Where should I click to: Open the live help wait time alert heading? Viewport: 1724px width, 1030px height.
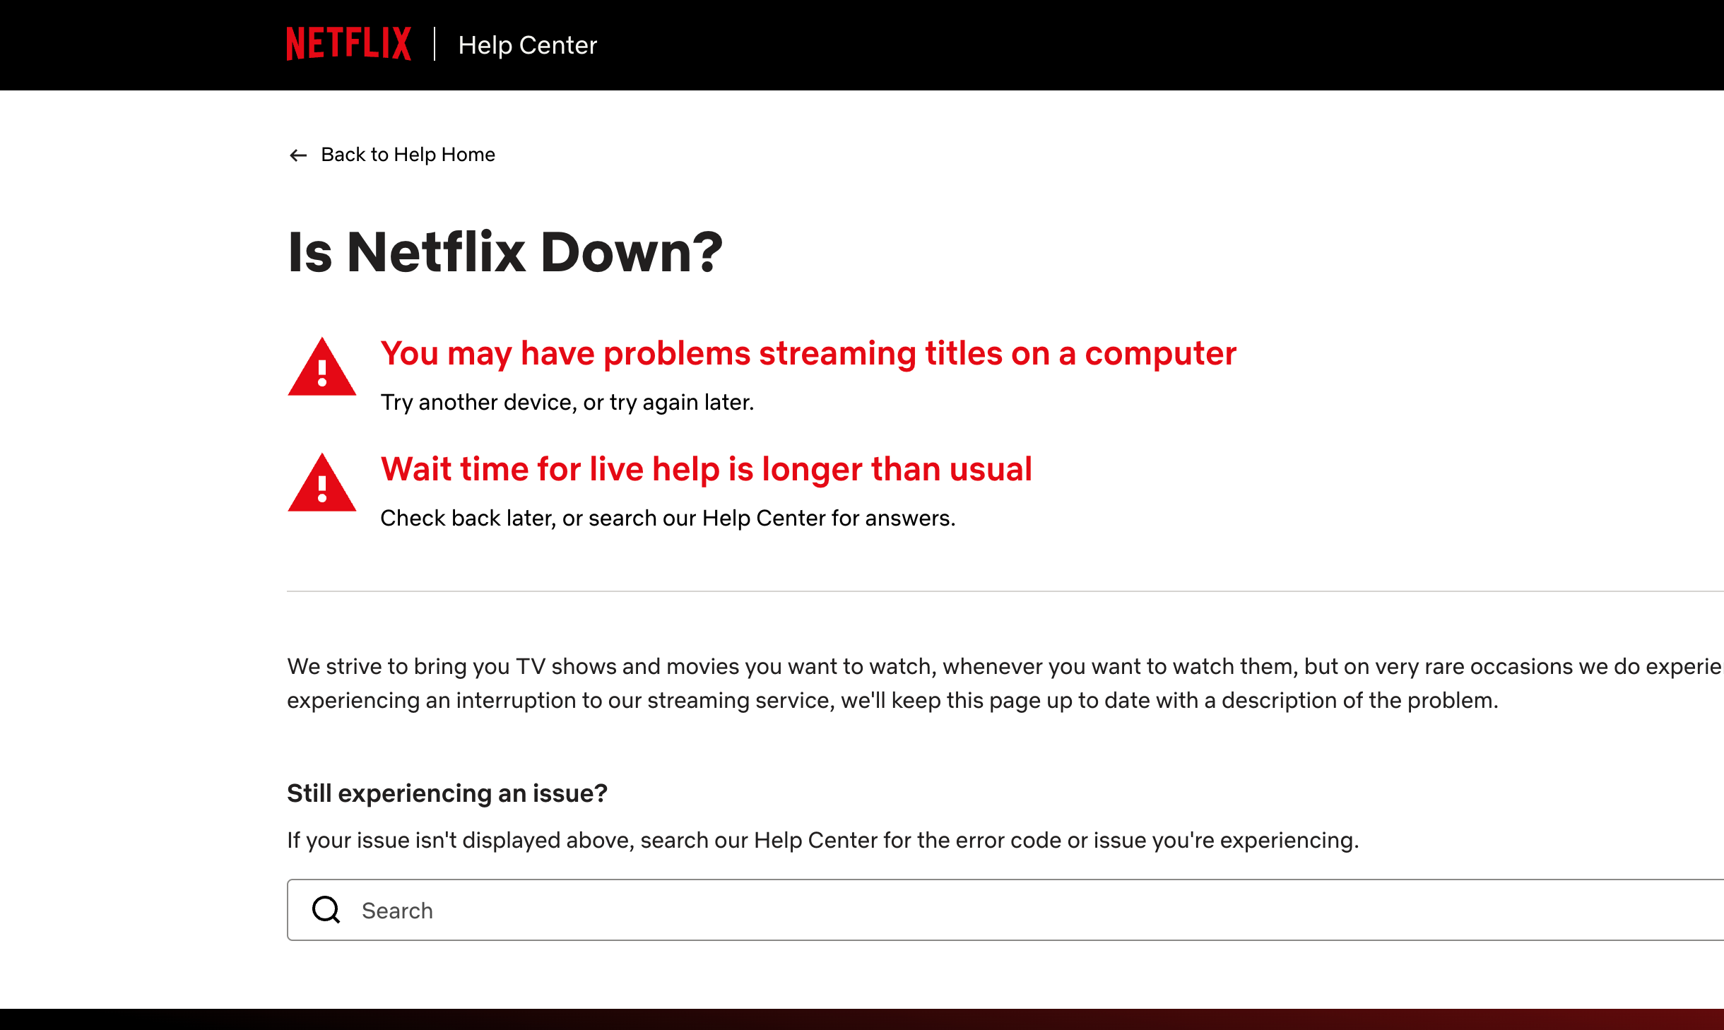click(707, 469)
